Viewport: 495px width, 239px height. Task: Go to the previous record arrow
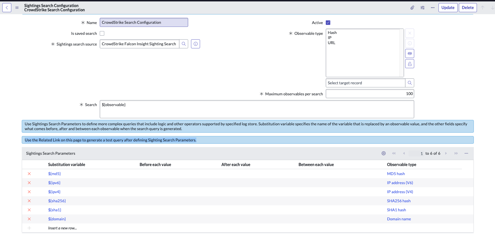tap(483, 8)
